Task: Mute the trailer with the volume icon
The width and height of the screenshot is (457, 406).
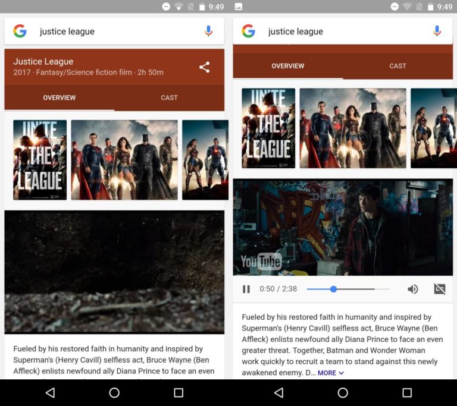Action: 413,289
